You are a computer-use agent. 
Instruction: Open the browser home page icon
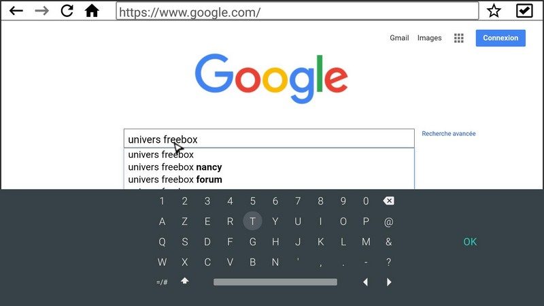pos(92,11)
